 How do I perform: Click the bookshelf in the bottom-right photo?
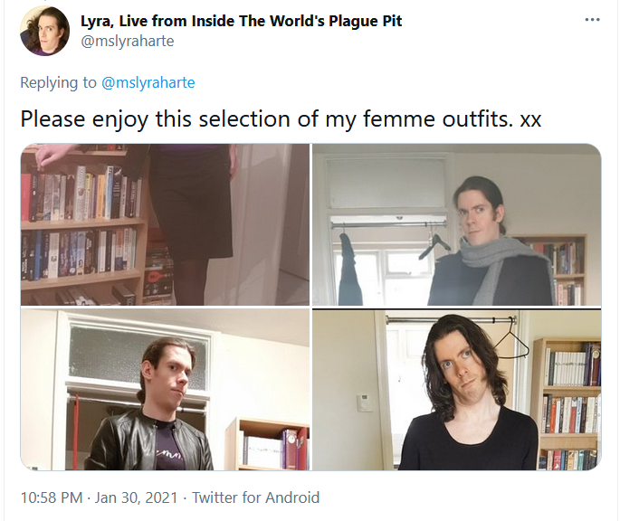pyautogui.click(x=567, y=403)
